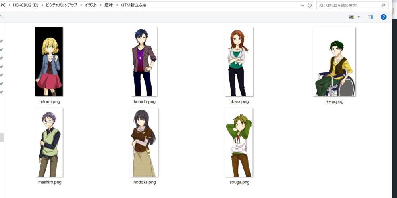Screen dimensions: 397x198
Task: Select the houichi.png image file
Action: pyautogui.click(x=144, y=61)
